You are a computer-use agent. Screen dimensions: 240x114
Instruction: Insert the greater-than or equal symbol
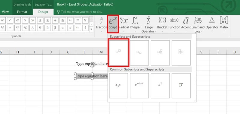[x=48, y=20]
